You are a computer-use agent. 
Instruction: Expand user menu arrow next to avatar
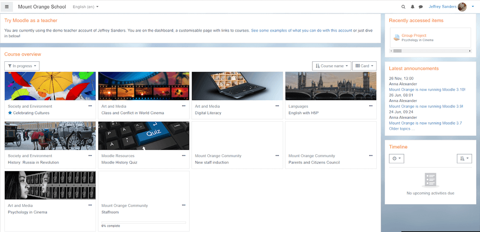(473, 7)
